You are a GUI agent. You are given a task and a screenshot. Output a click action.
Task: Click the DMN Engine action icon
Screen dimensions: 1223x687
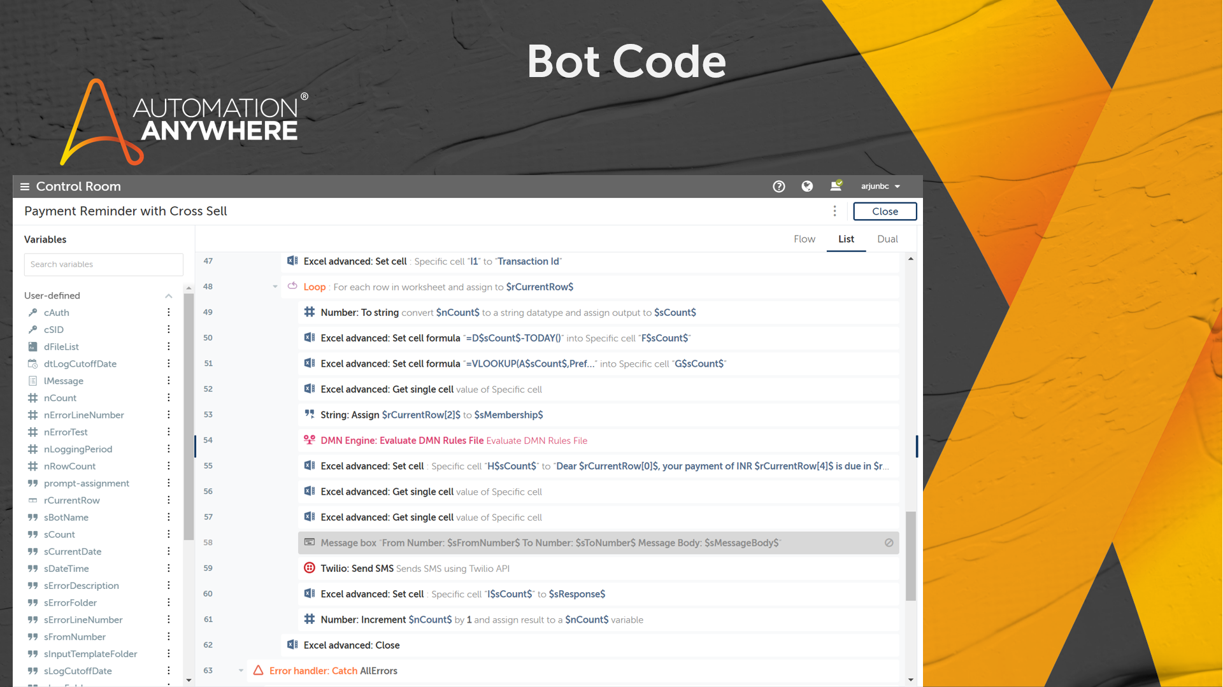pos(310,440)
